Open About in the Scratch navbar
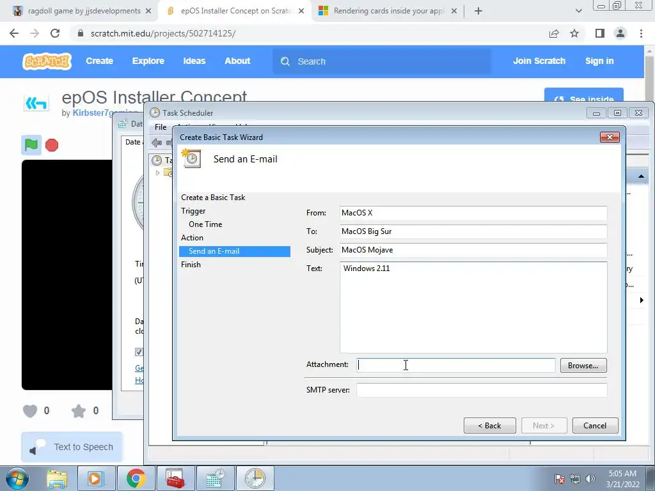 click(x=237, y=61)
